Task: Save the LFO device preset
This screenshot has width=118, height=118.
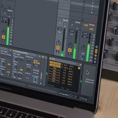Action: tap(80, 64)
